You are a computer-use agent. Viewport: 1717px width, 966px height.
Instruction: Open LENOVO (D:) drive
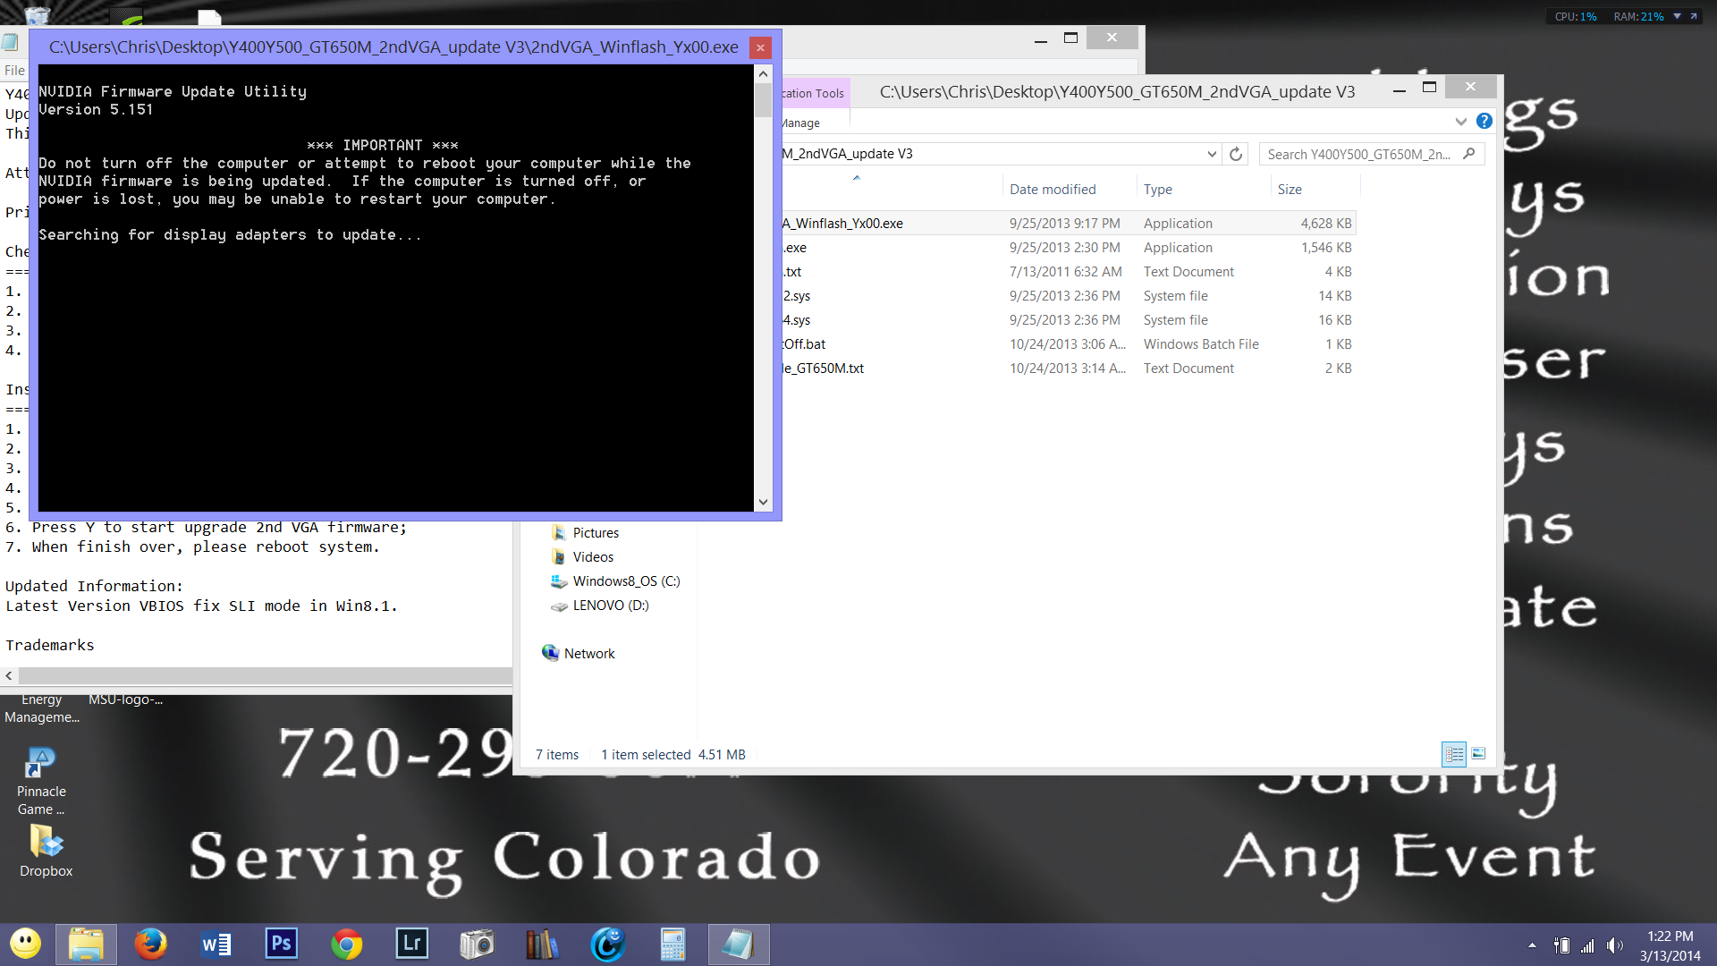(x=600, y=606)
